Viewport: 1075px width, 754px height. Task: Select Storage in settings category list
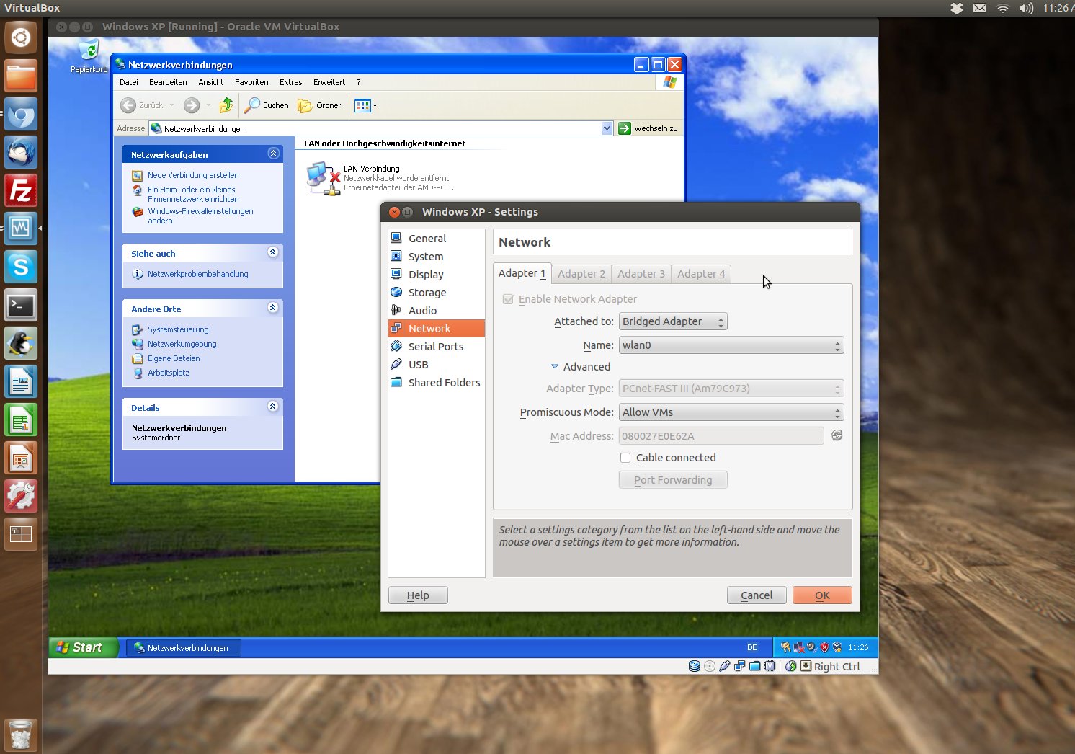[437, 293]
